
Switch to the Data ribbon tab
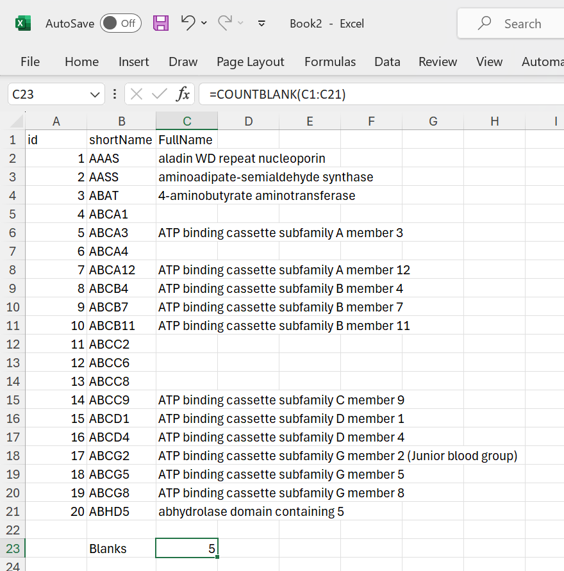[x=387, y=62]
